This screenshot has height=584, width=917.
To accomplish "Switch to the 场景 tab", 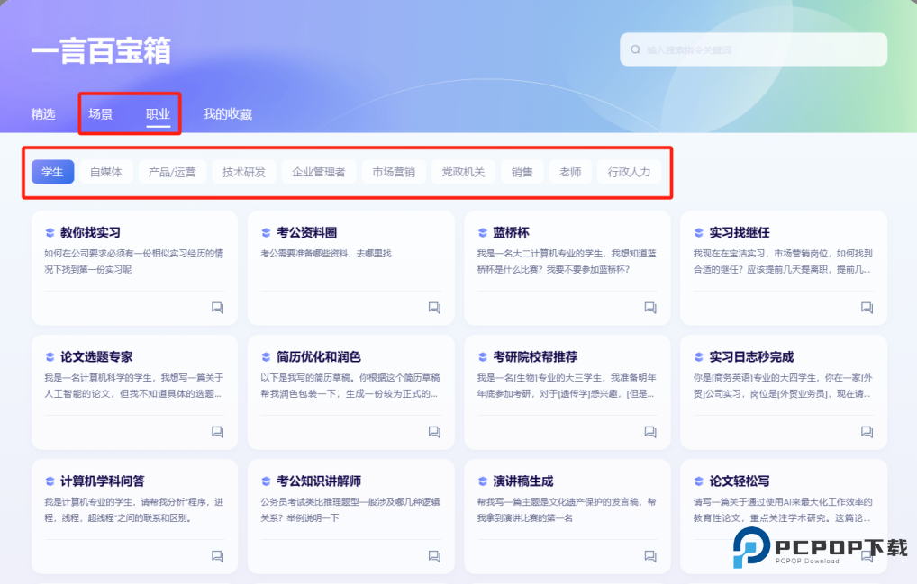I will (102, 114).
